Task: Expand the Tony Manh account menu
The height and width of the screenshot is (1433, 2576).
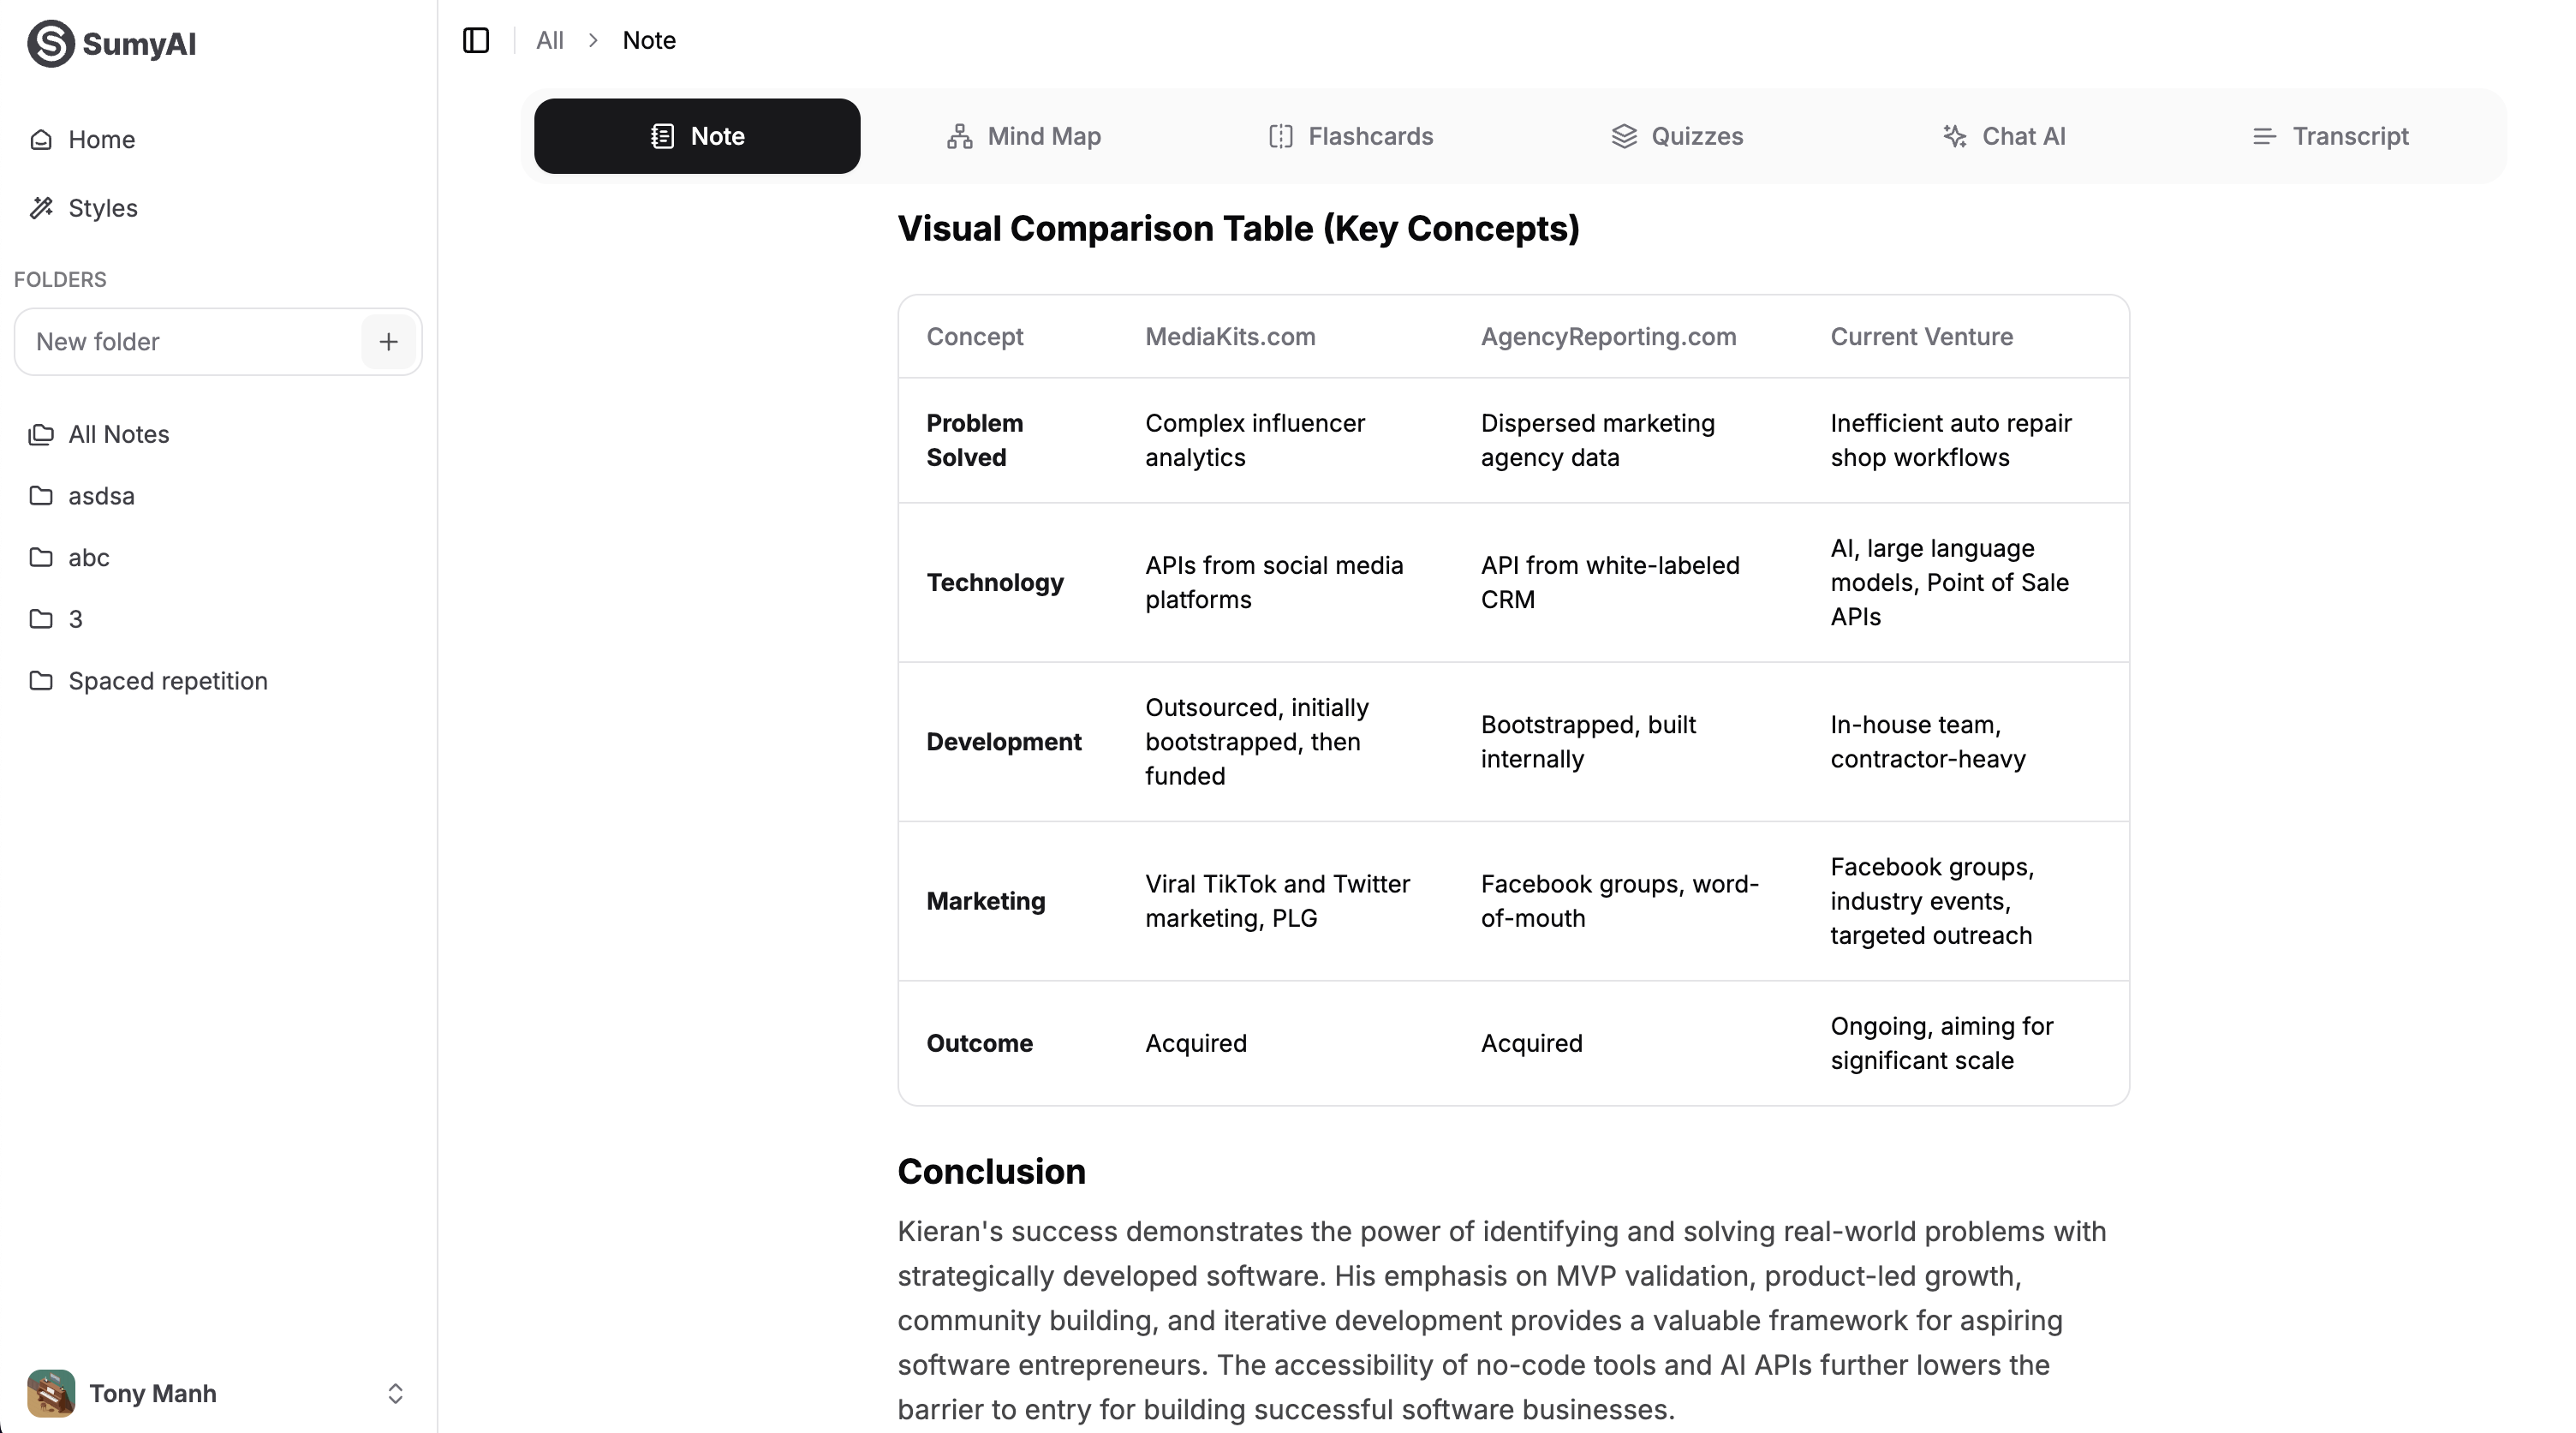Action: (395, 1393)
